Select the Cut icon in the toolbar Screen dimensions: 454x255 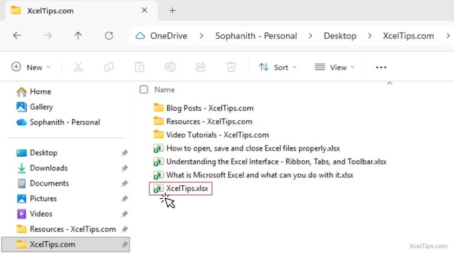pyautogui.click(x=78, y=67)
